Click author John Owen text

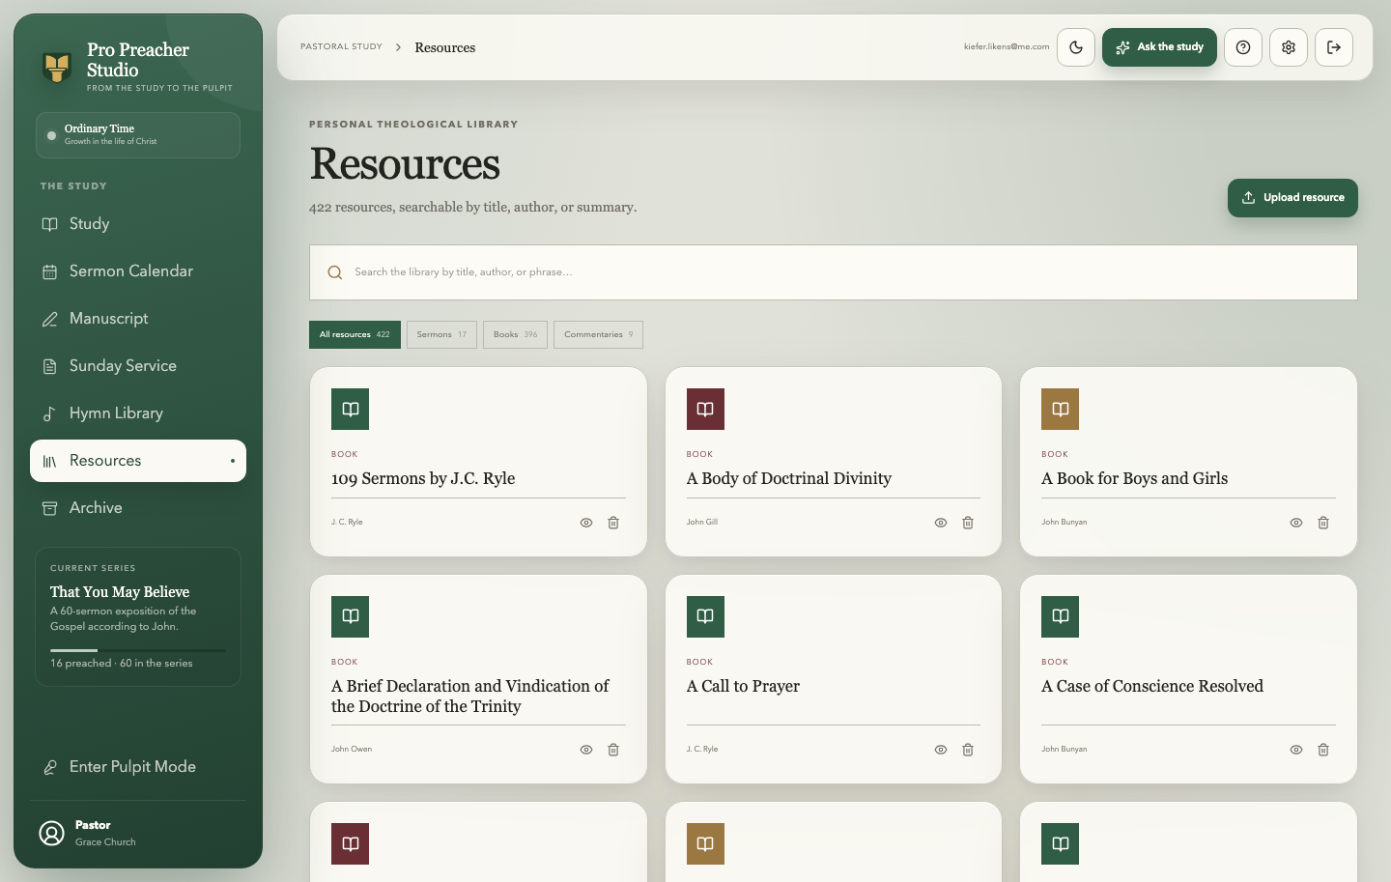click(x=352, y=749)
